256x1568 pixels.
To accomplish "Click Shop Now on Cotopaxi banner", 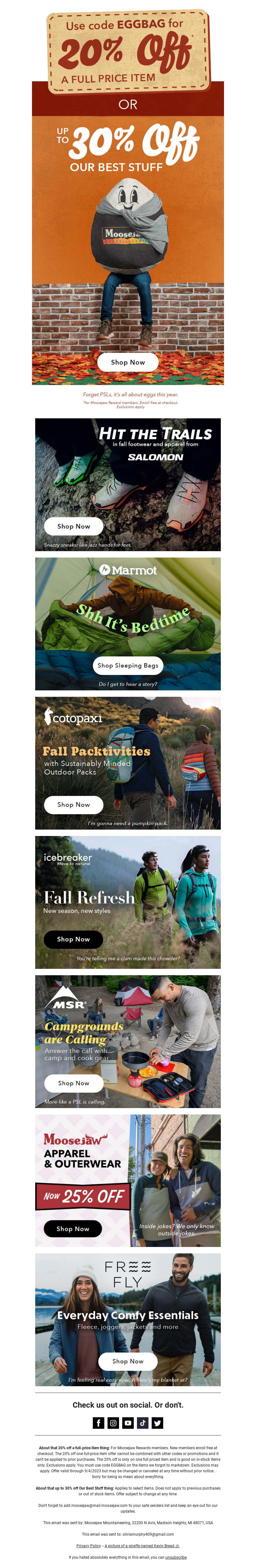I will [x=74, y=804].
